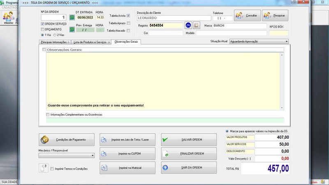Enable the Tabela Aprazo checkbox
The image size is (329, 185).
tap(128, 23)
